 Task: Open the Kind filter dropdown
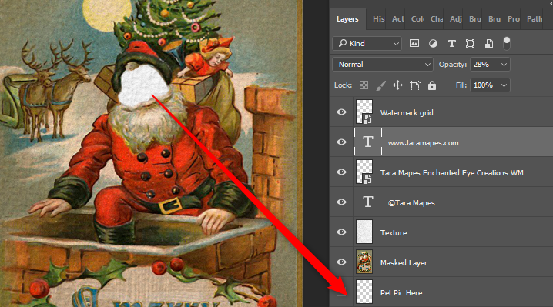tap(367, 43)
